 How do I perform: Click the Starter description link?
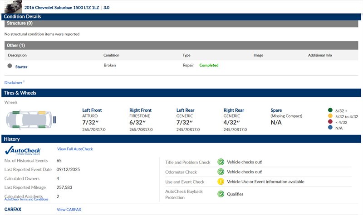pos(21,67)
